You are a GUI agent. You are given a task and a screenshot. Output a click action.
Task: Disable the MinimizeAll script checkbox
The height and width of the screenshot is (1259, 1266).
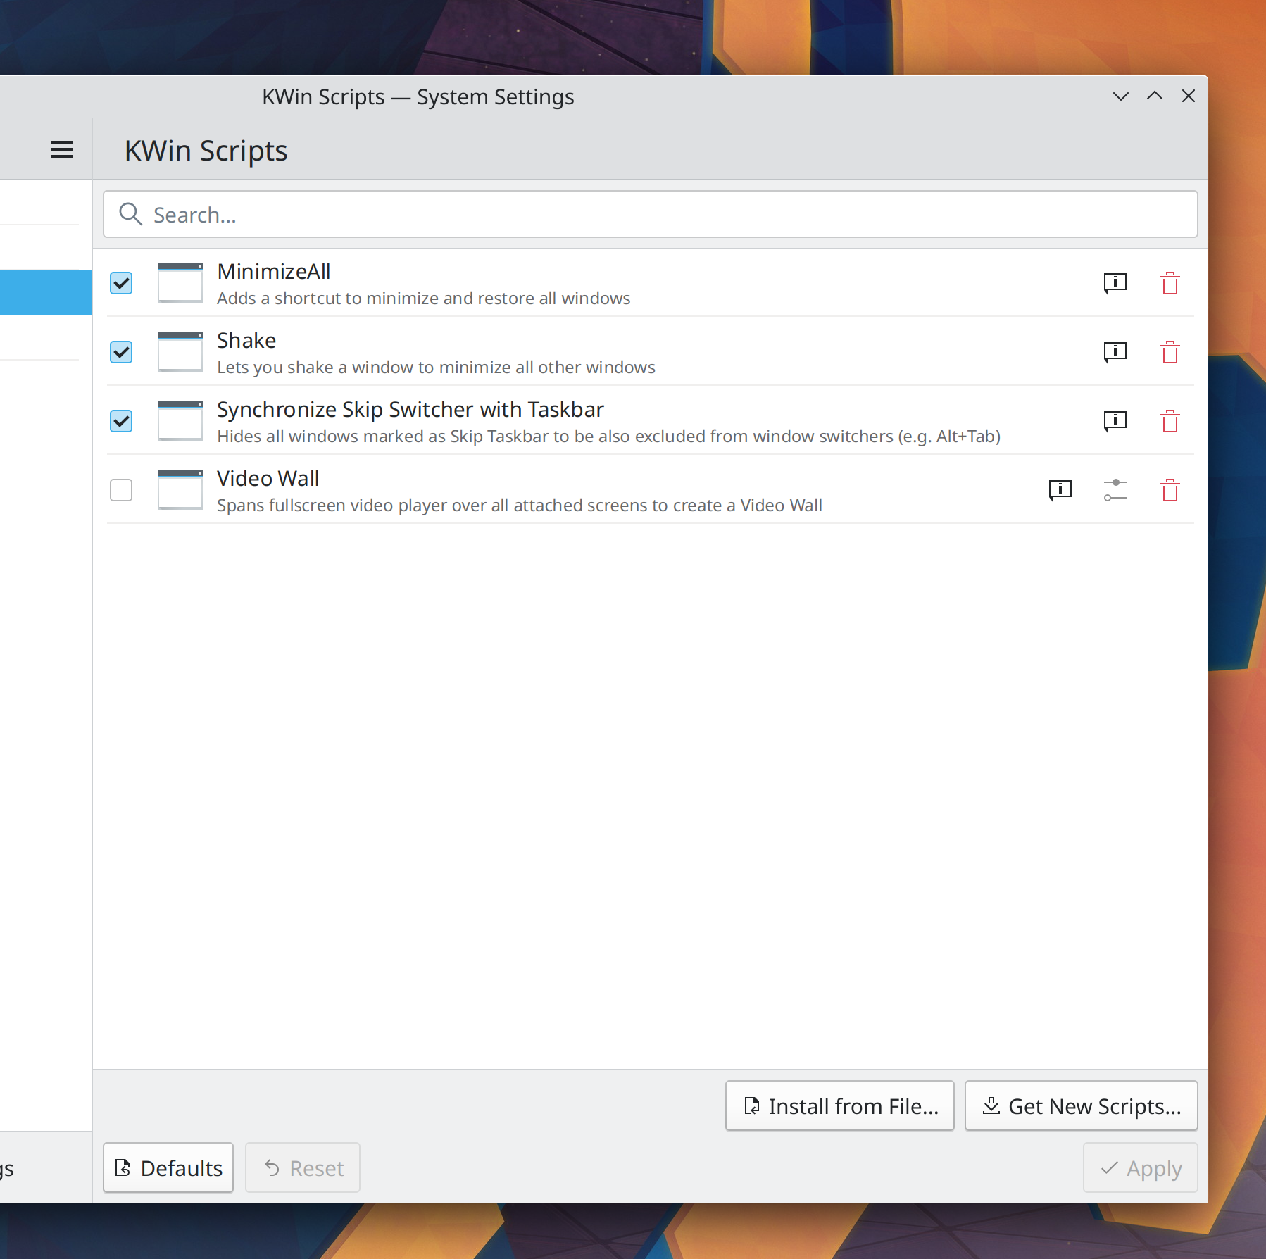tap(121, 283)
